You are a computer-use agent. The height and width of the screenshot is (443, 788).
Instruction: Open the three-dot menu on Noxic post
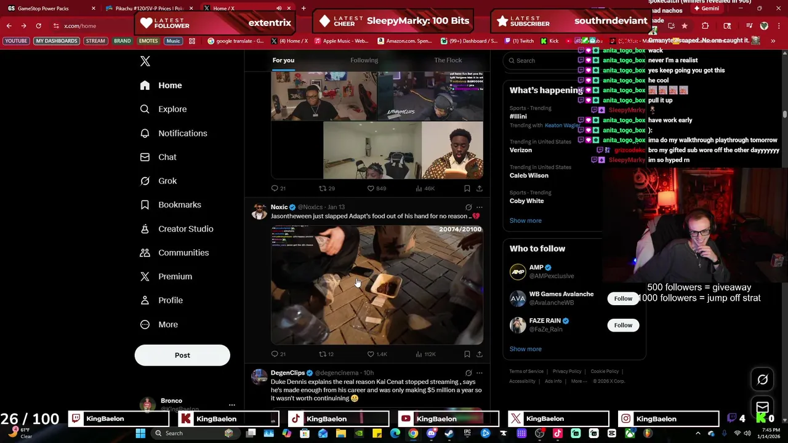point(480,207)
